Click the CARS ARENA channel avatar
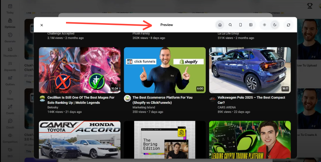 click(x=212, y=98)
